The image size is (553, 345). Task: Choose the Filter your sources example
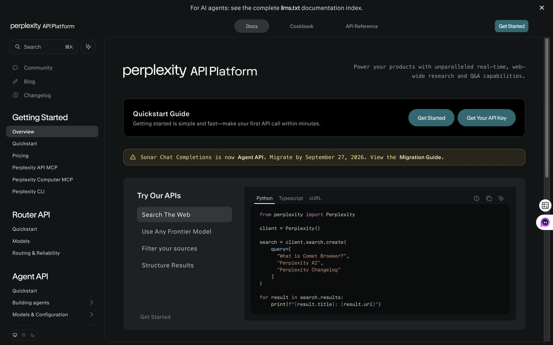pos(184,248)
